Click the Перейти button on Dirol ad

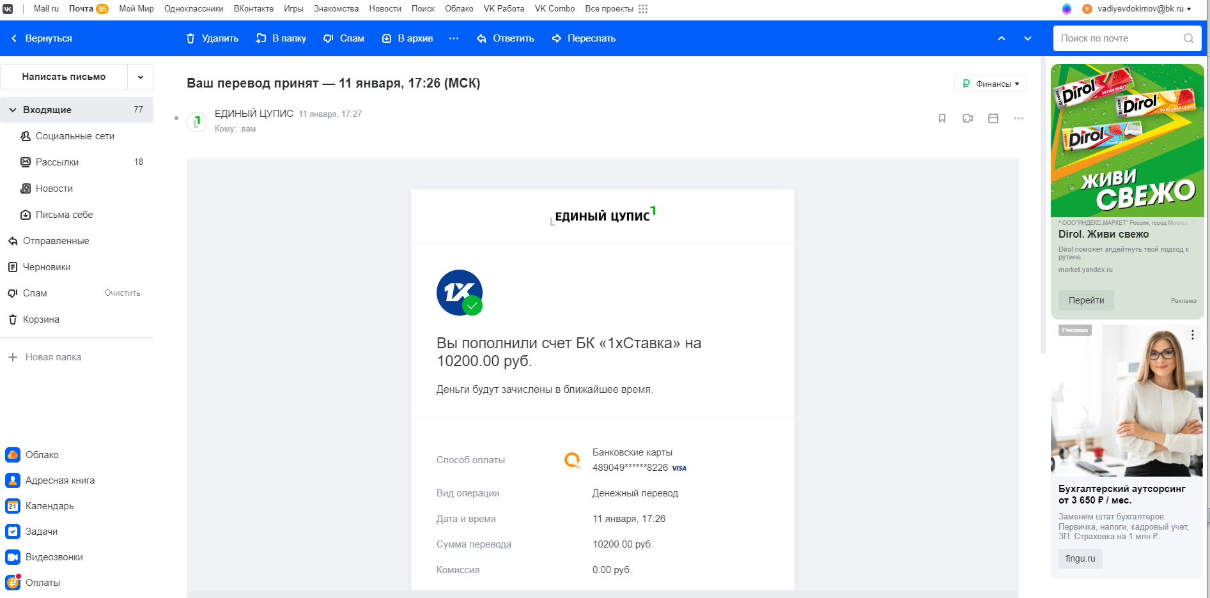click(1086, 300)
